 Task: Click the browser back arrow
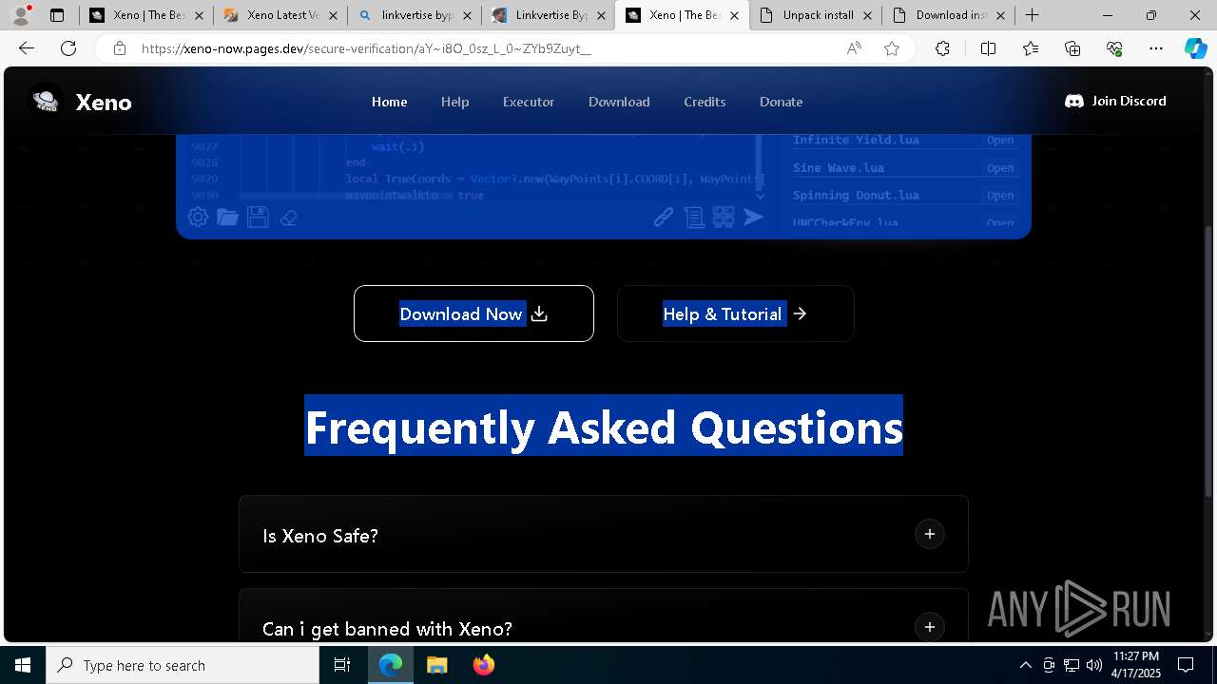(x=27, y=48)
